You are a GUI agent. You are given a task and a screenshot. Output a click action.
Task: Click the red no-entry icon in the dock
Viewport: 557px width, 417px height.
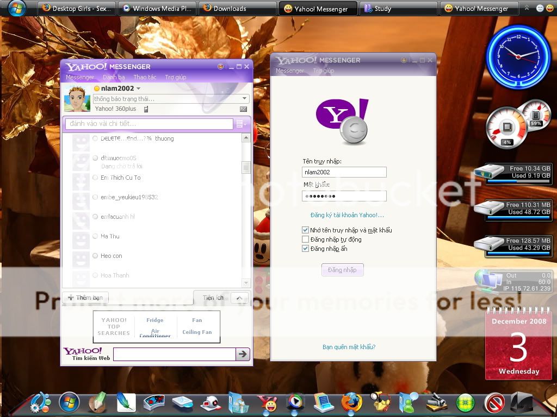point(494,403)
